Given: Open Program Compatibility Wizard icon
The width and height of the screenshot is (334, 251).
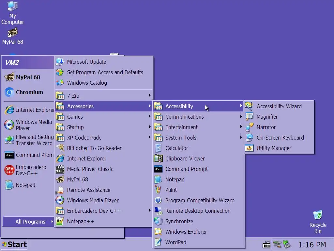Looking at the screenshot, I should pyautogui.click(x=158, y=200).
